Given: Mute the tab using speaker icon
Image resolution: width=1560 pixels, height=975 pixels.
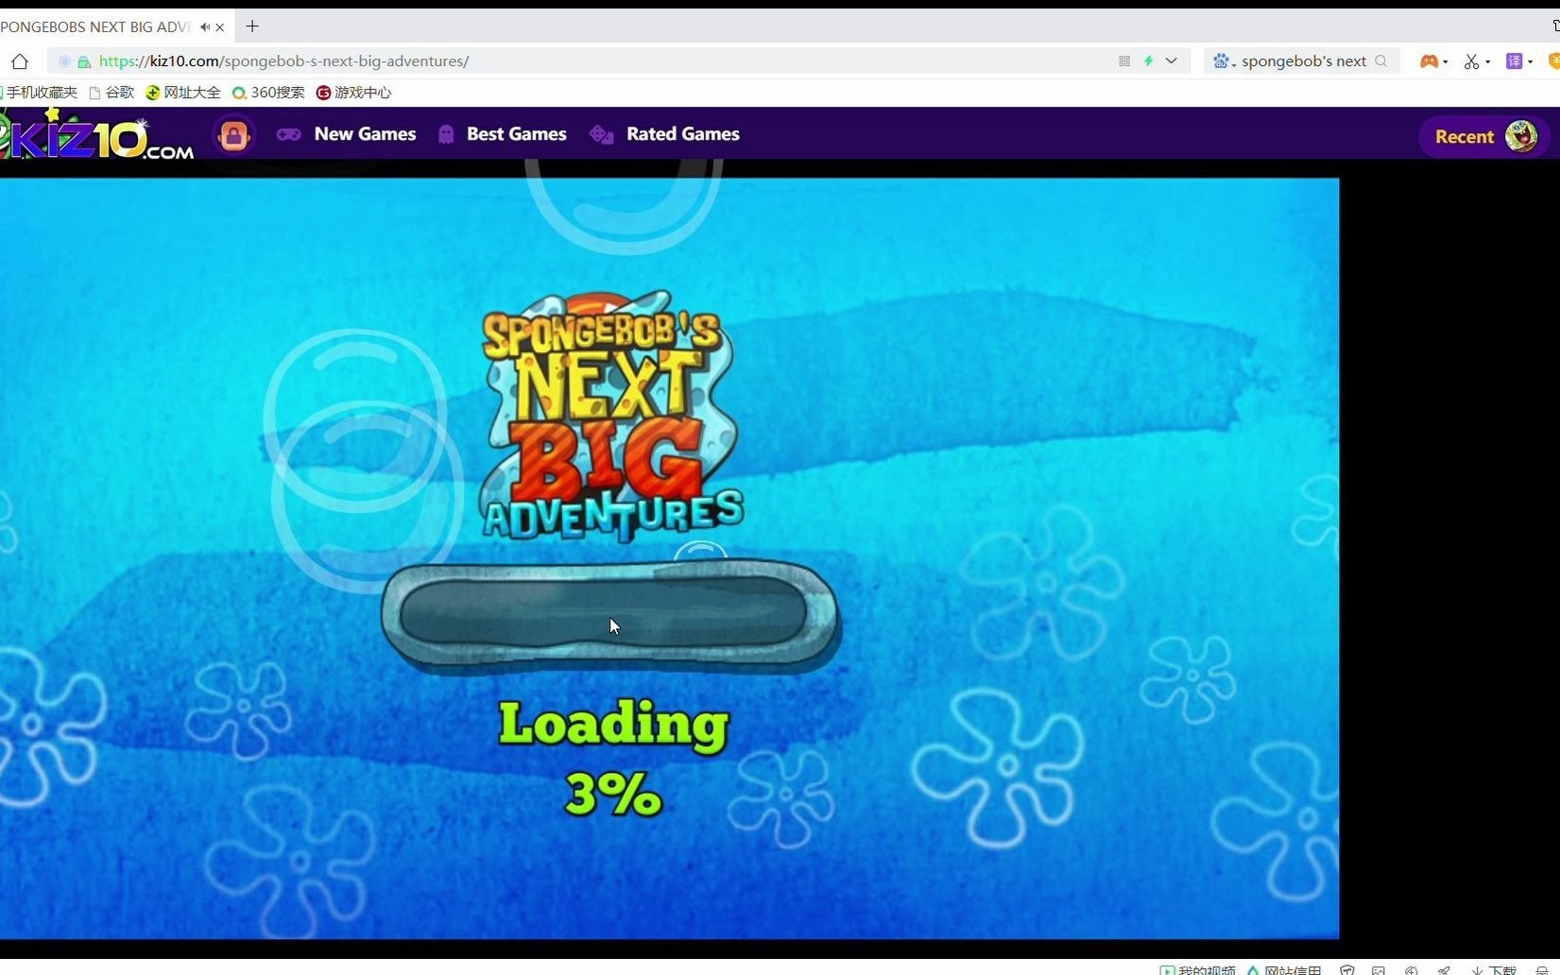Looking at the screenshot, I should pos(204,26).
